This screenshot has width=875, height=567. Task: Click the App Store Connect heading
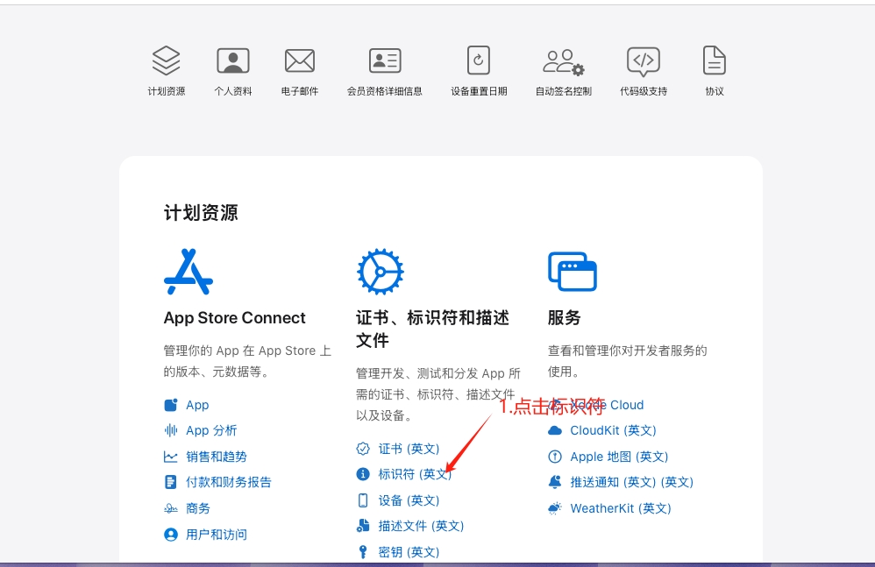point(234,318)
